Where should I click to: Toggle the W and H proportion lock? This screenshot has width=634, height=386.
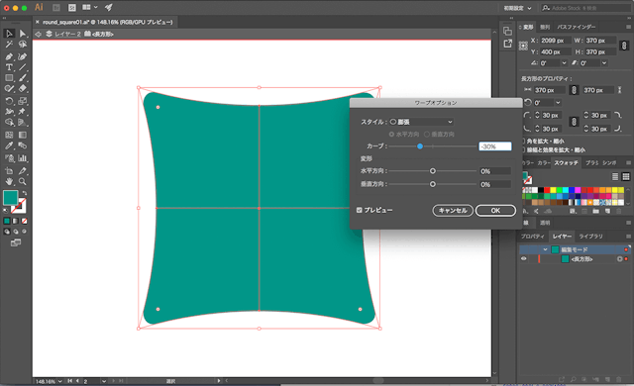(x=624, y=46)
